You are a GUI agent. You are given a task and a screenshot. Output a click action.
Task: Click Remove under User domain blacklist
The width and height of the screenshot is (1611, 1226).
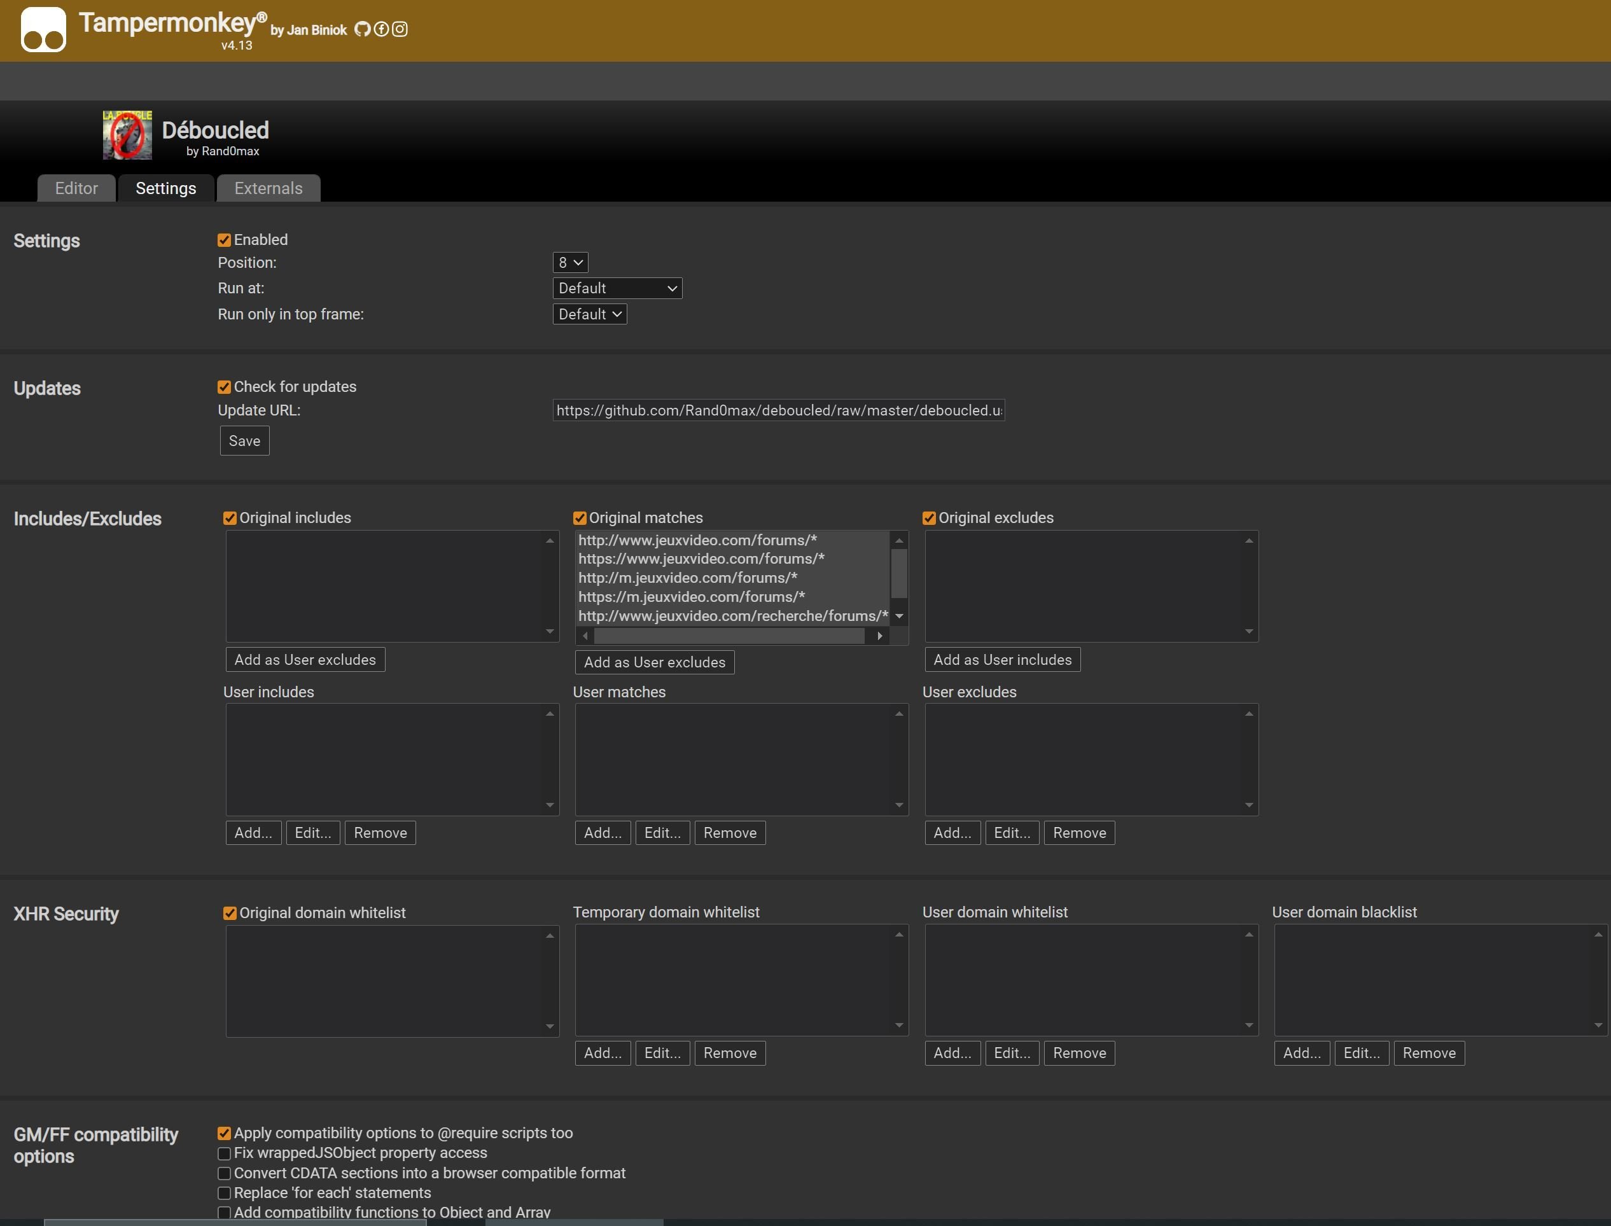(x=1428, y=1054)
